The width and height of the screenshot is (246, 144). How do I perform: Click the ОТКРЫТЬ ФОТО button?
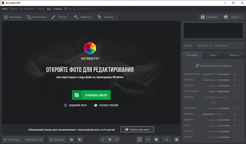(x=91, y=95)
